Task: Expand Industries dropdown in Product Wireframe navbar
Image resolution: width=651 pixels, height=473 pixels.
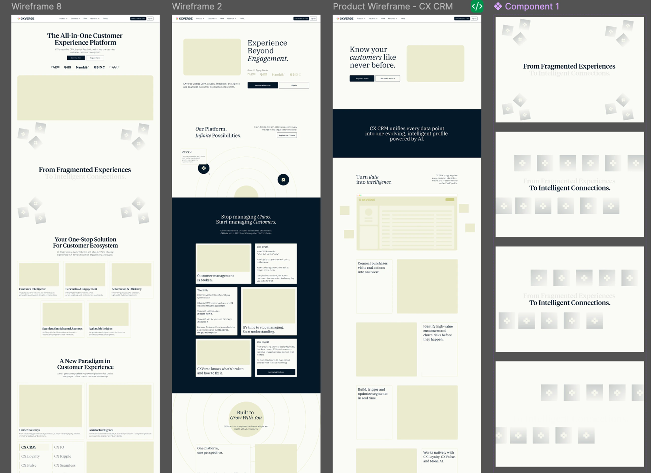Action: pos(373,19)
